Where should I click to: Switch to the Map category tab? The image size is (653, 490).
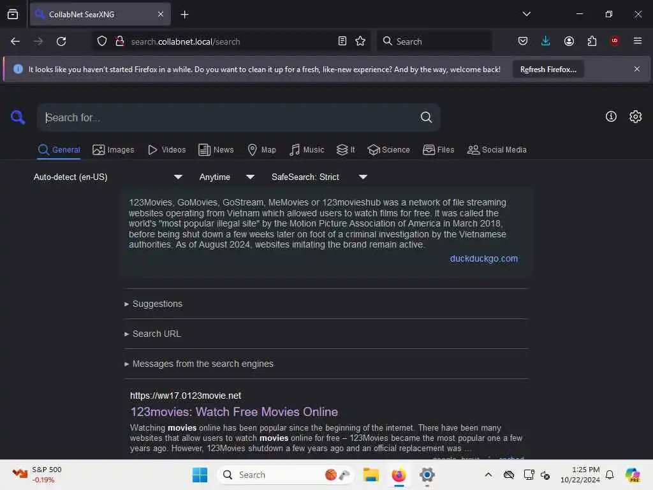click(261, 150)
